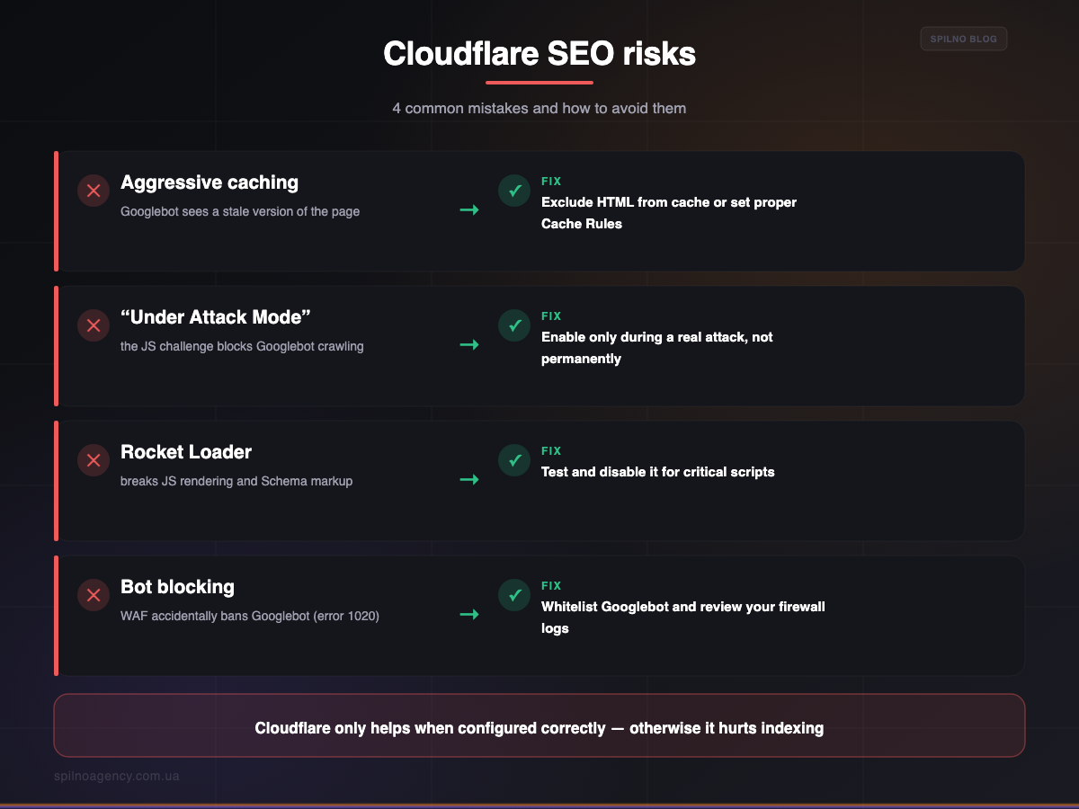Click the 'Bot blocking' heading

[177, 587]
